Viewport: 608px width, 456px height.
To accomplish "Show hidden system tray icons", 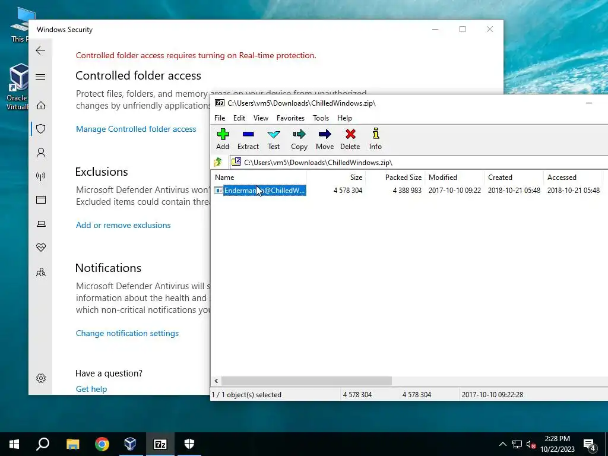I will [x=502, y=444].
